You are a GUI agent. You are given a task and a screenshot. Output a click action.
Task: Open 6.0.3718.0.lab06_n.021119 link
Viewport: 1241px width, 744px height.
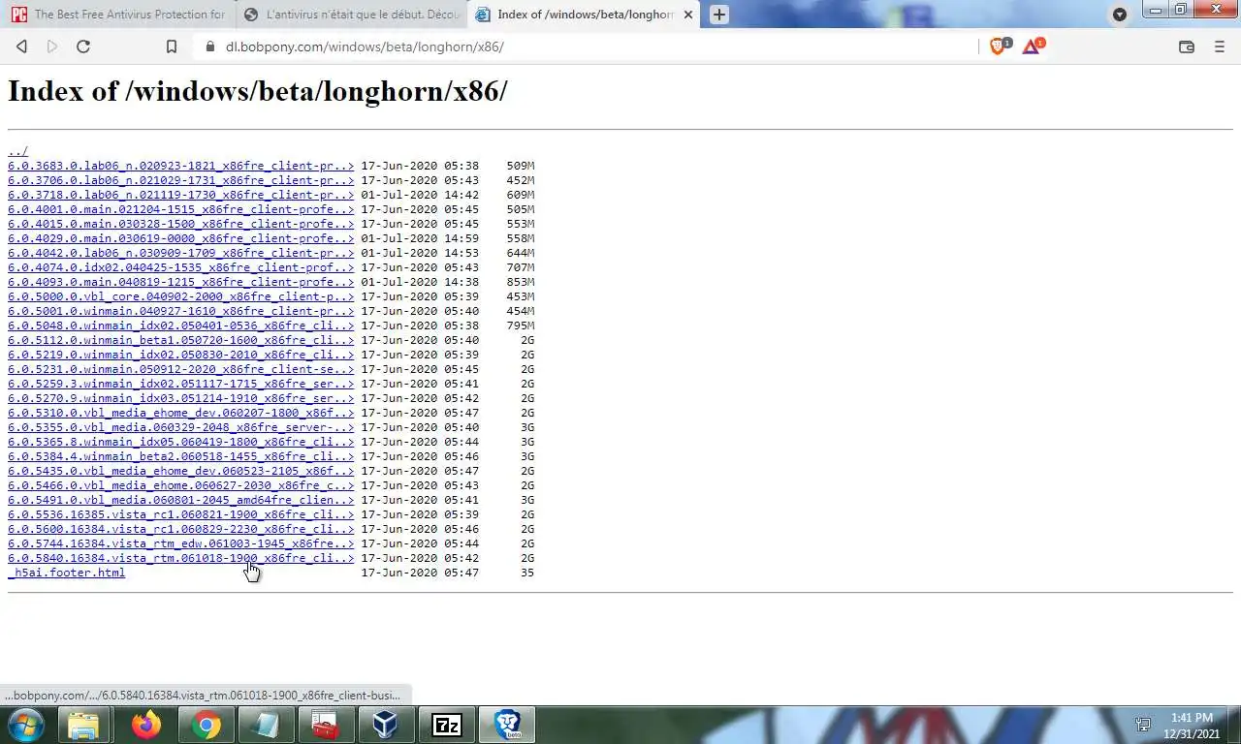click(x=181, y=195)
